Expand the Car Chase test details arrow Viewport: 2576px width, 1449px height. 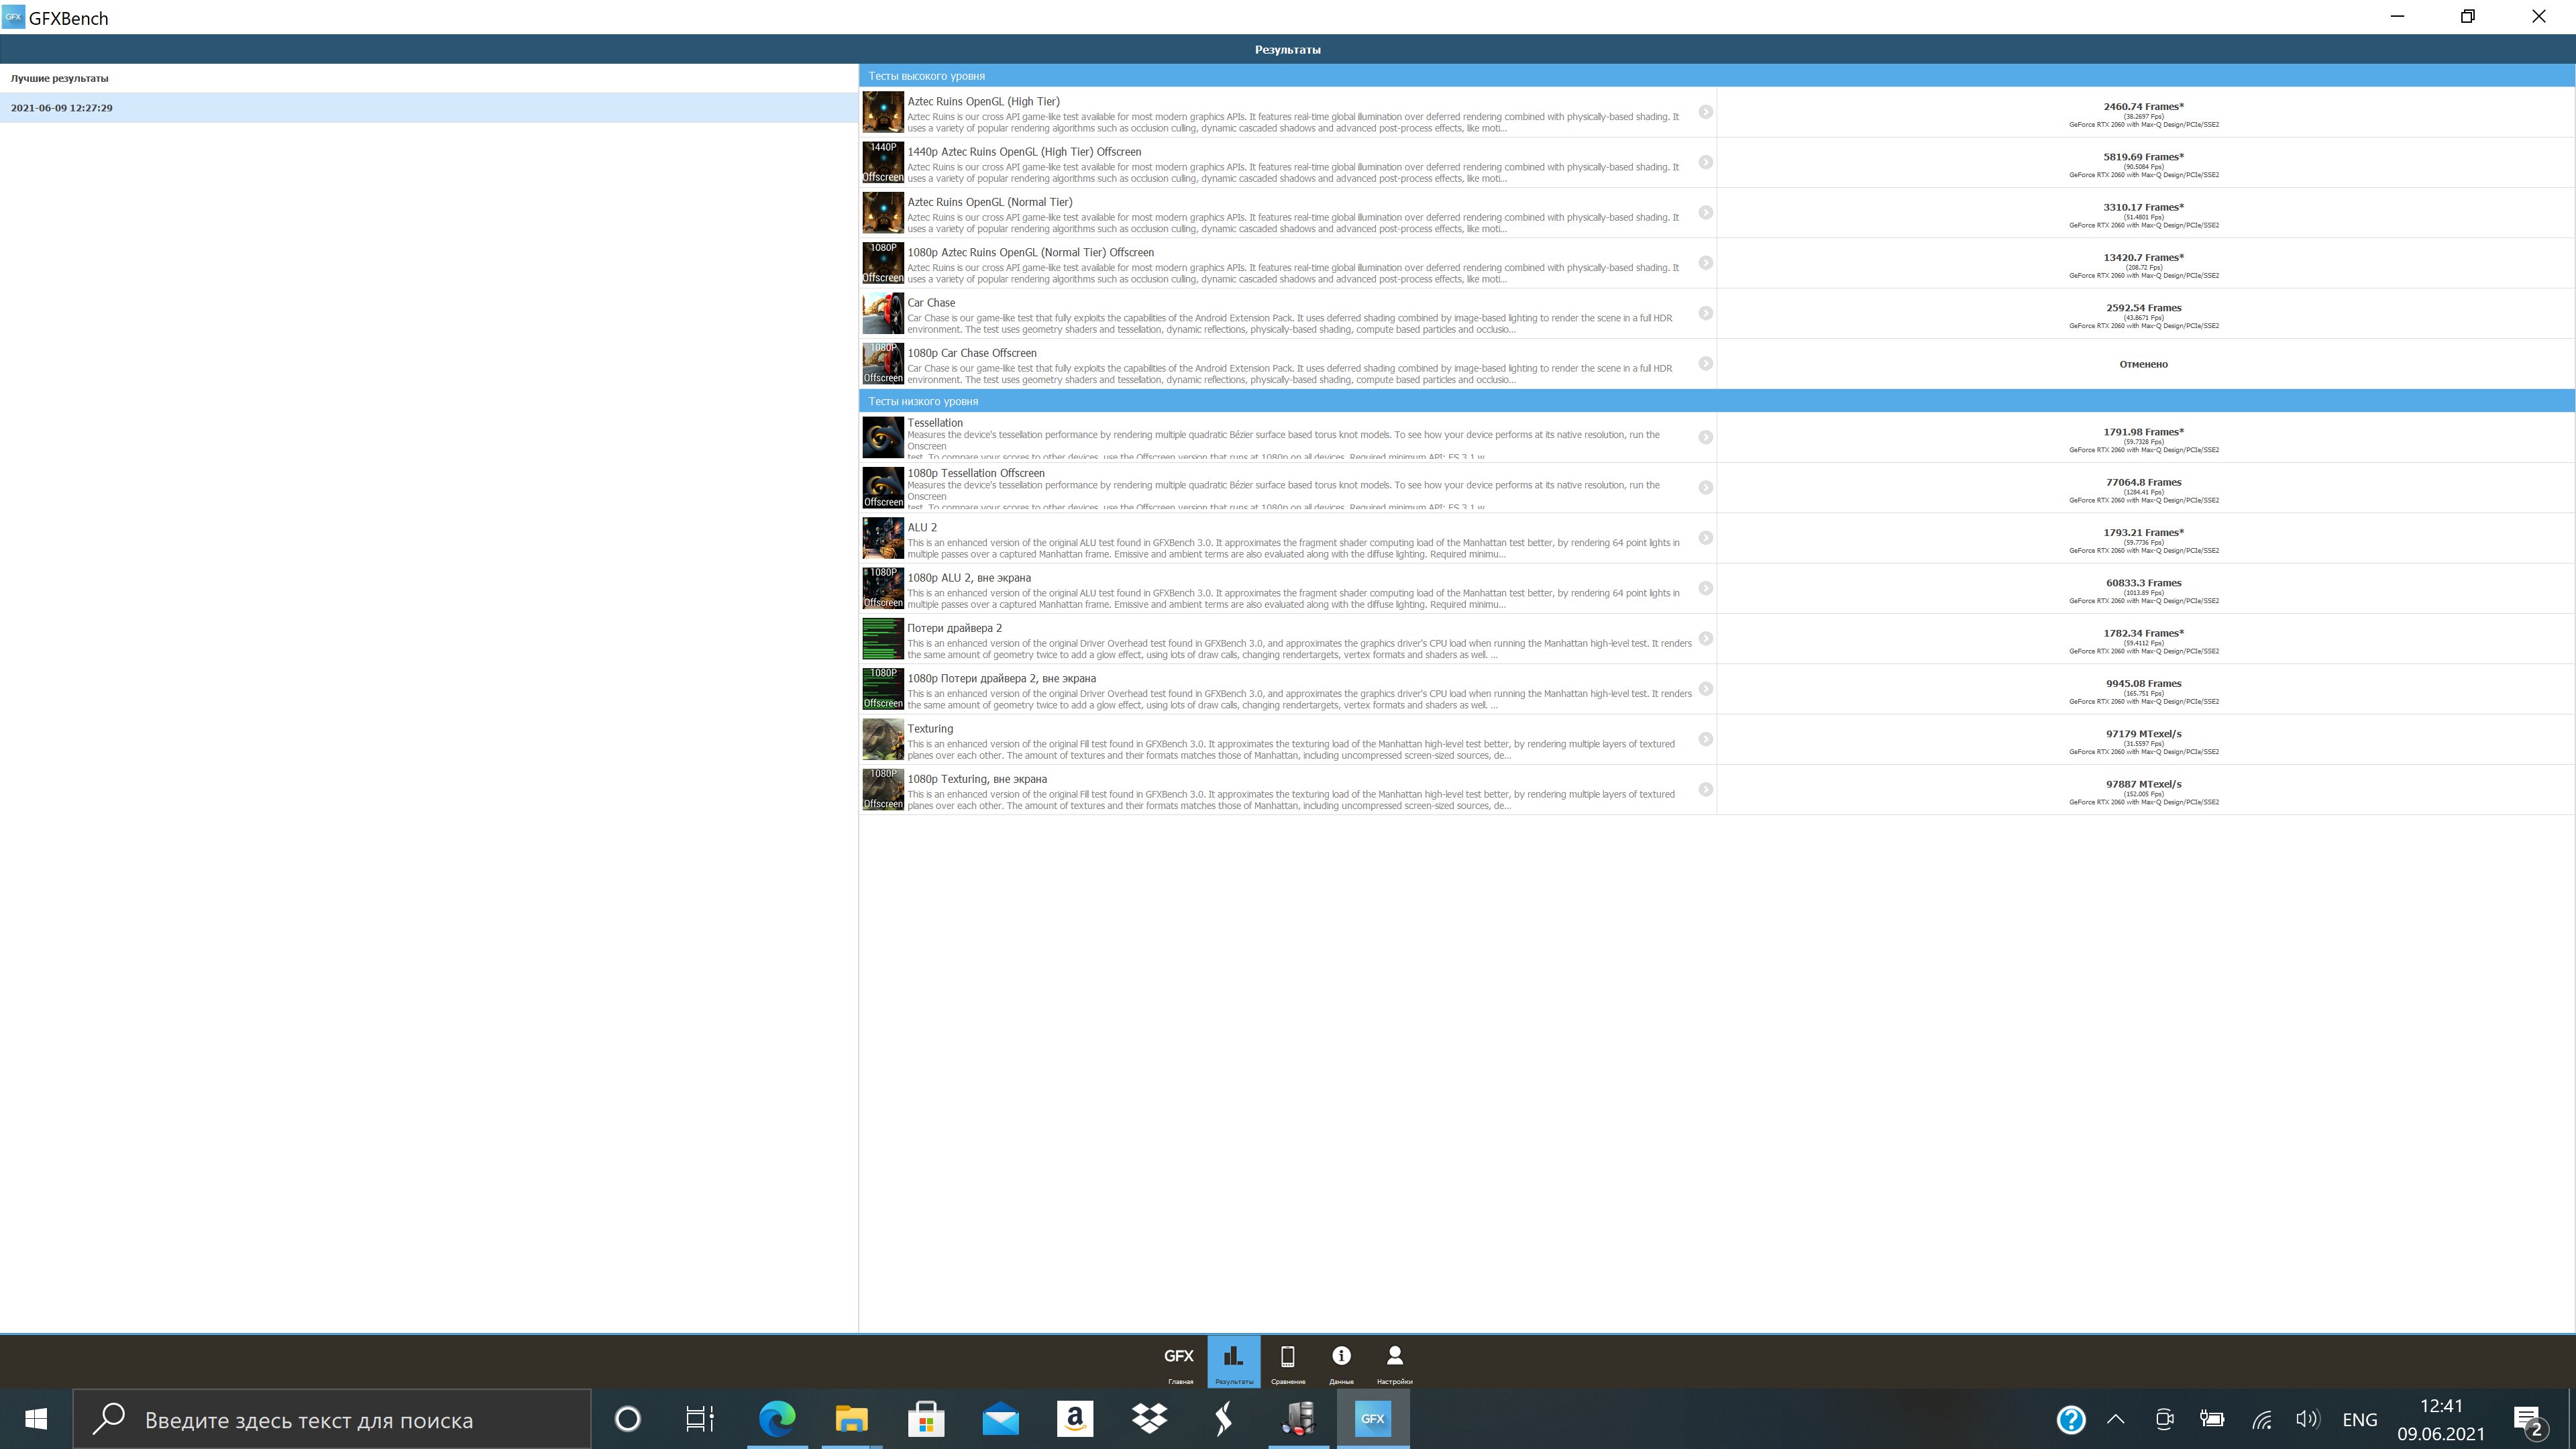click(1705, 313)
